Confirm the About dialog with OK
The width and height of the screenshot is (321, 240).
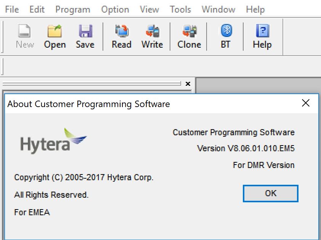point(270,194)
